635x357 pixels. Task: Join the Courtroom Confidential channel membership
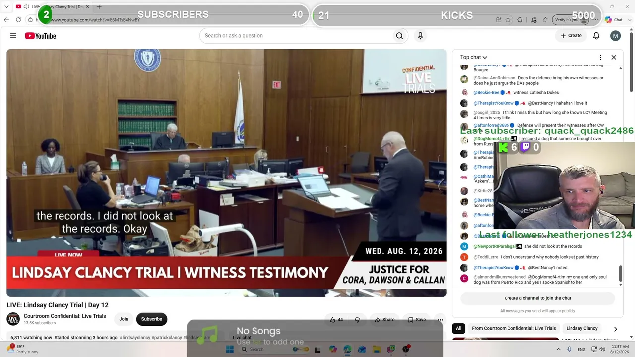point(124,319)
